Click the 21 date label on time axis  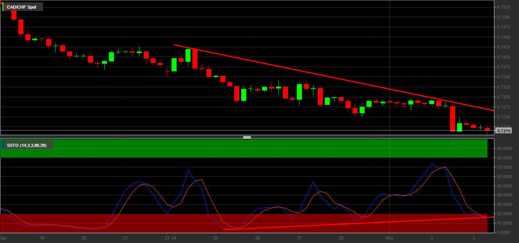(x=125, y=238)
